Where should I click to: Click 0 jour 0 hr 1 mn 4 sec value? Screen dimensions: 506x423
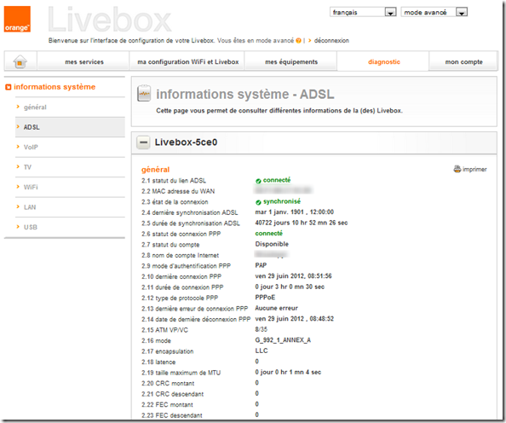click(x=288, y=372)
